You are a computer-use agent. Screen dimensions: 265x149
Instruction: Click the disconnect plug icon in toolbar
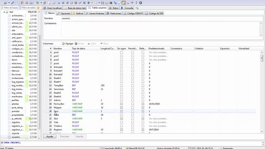13,3
